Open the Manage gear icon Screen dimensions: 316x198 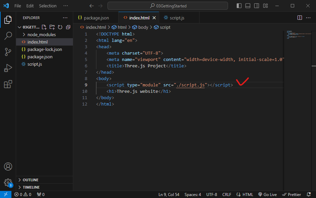click(x=8, y=183)
